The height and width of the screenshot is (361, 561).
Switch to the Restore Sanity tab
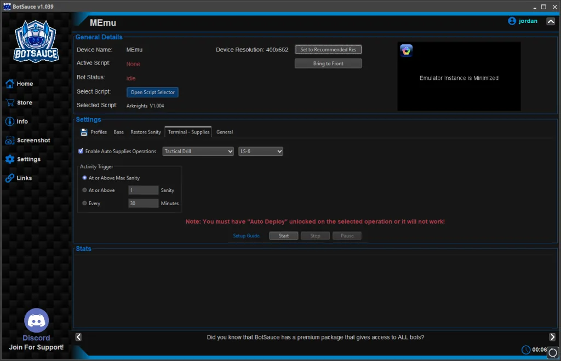(x=146, y=132)
